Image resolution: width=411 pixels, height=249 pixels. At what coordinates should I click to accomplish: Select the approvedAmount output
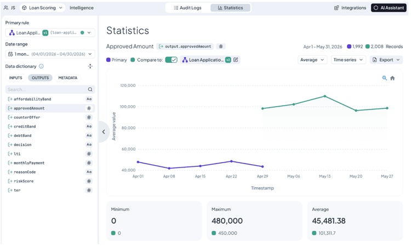[50, 108]
